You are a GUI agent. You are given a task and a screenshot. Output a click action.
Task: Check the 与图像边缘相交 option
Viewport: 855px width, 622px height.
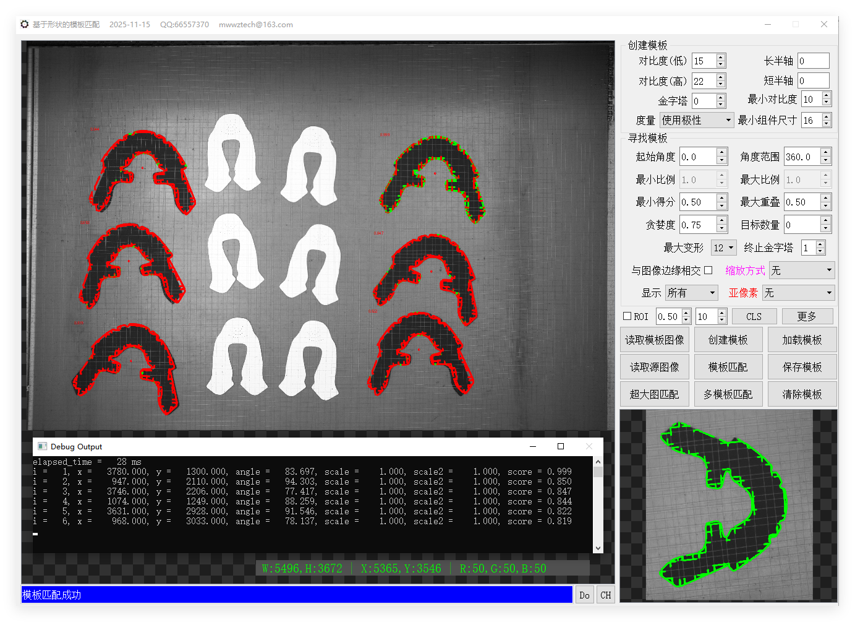pos(708,270)
